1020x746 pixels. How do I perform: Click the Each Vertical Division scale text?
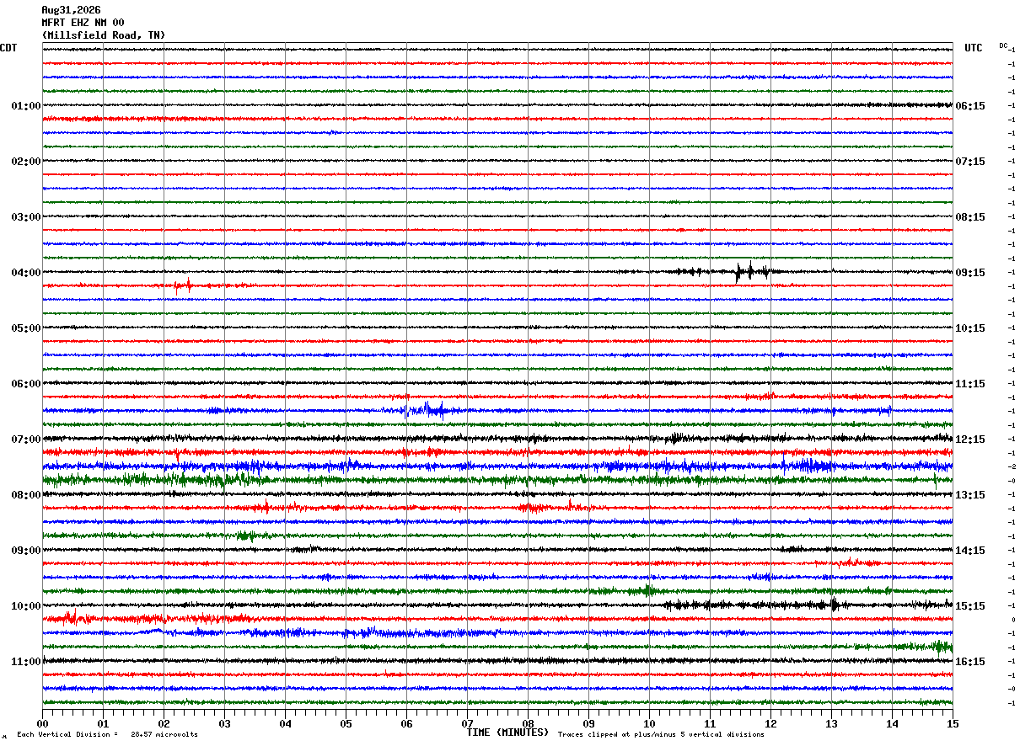click(108, 734)
